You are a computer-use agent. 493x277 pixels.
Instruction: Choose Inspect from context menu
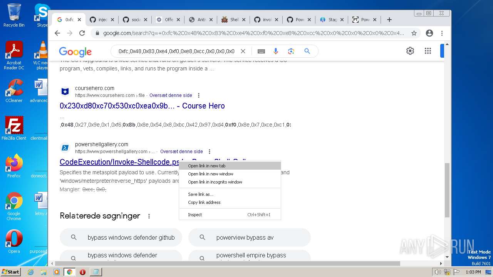click(230, 215)
